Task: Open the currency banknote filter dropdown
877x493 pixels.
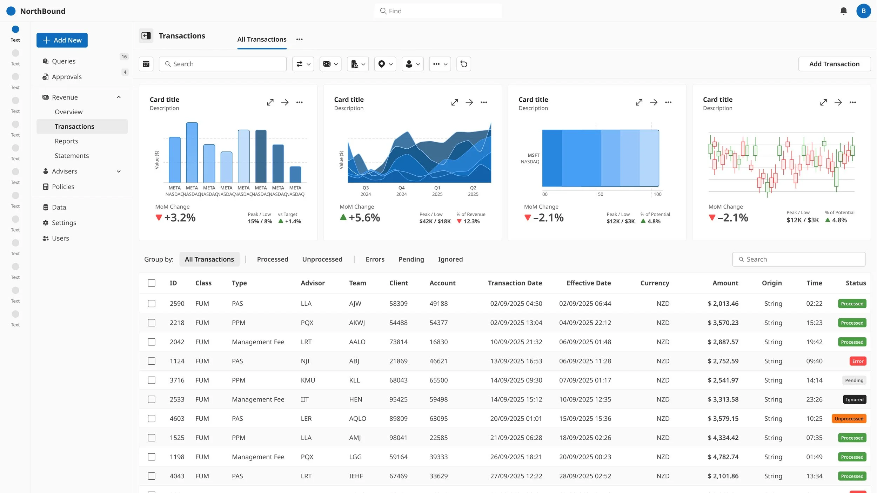Action: [x=330, y=64]
